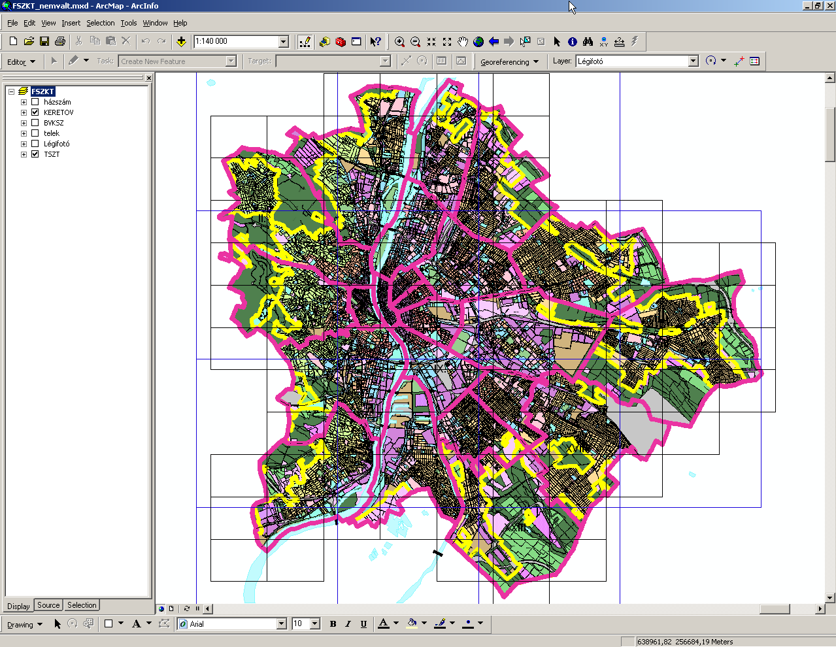Click the Add Control Points icon
Image resolution: width=836 pixels, height=647 pixels.
click(x=739, y=61)
